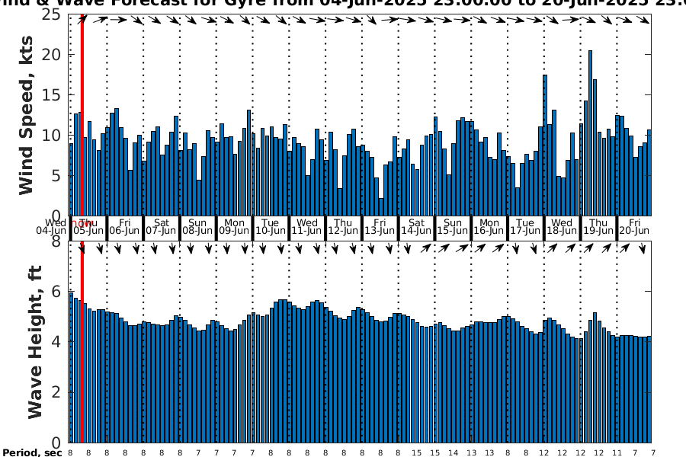
Task: Click the lowest wind speed bar on 13-Jun
Action: [381, 207]
